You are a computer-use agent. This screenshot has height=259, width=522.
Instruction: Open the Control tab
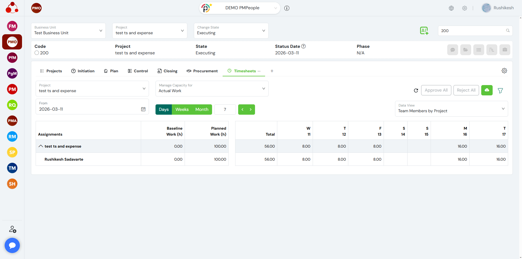(138, 71)
